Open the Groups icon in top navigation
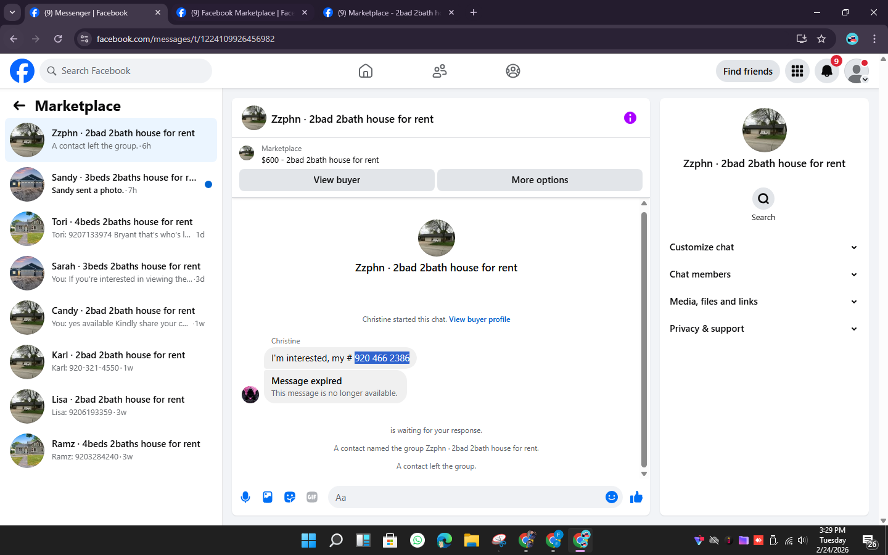The width and height of the screenshot is (888, 555). 513,71
